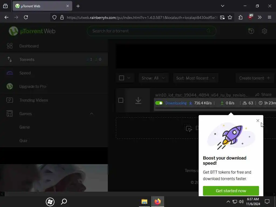This screenshot has width=276, height=207.
Task: Click the torrent download arrow icon
Action: pos(138,101)
